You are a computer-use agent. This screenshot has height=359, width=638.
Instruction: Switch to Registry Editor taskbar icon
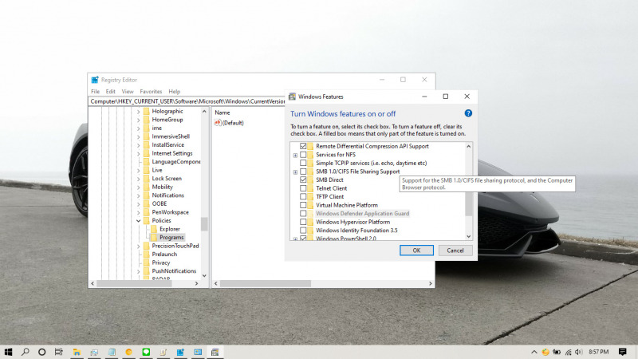180,352
